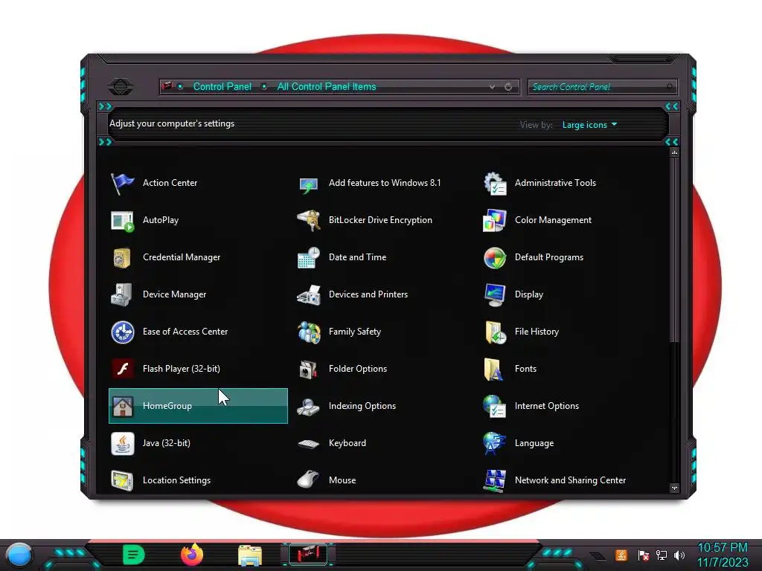This screenshot has width=762, height=571.
Task: Open Network and Sharing Center icon
Action: pos(495,481)
